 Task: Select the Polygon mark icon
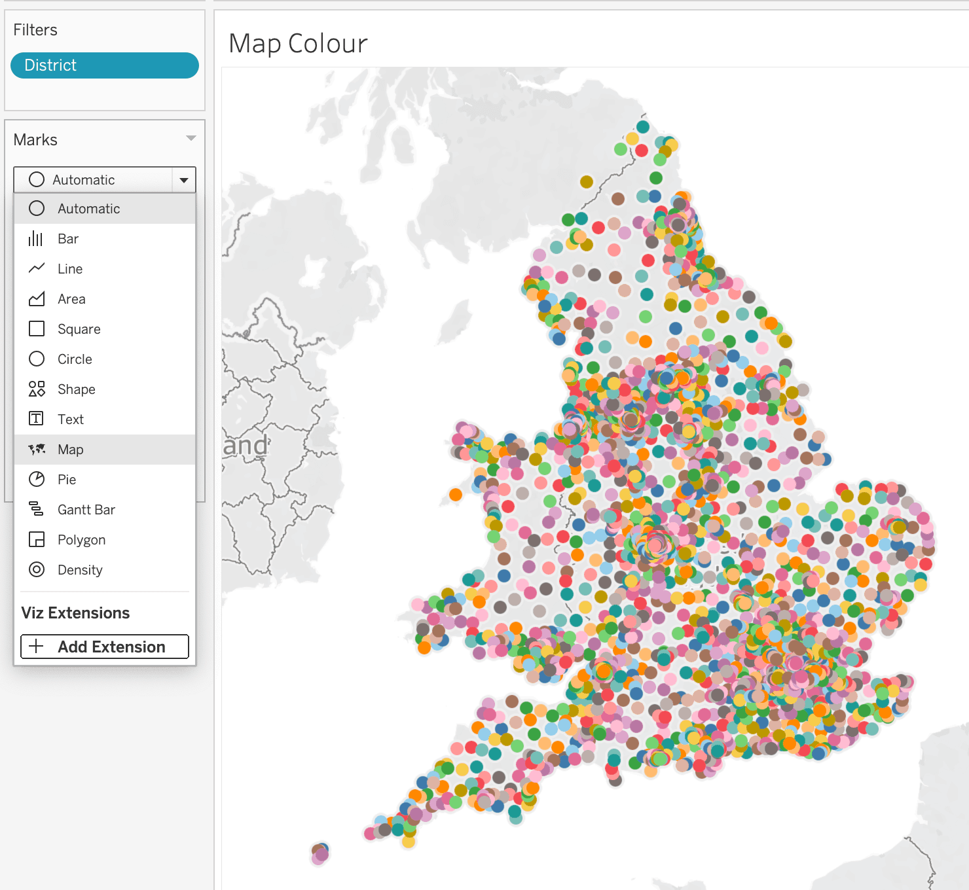click(37, 539)
